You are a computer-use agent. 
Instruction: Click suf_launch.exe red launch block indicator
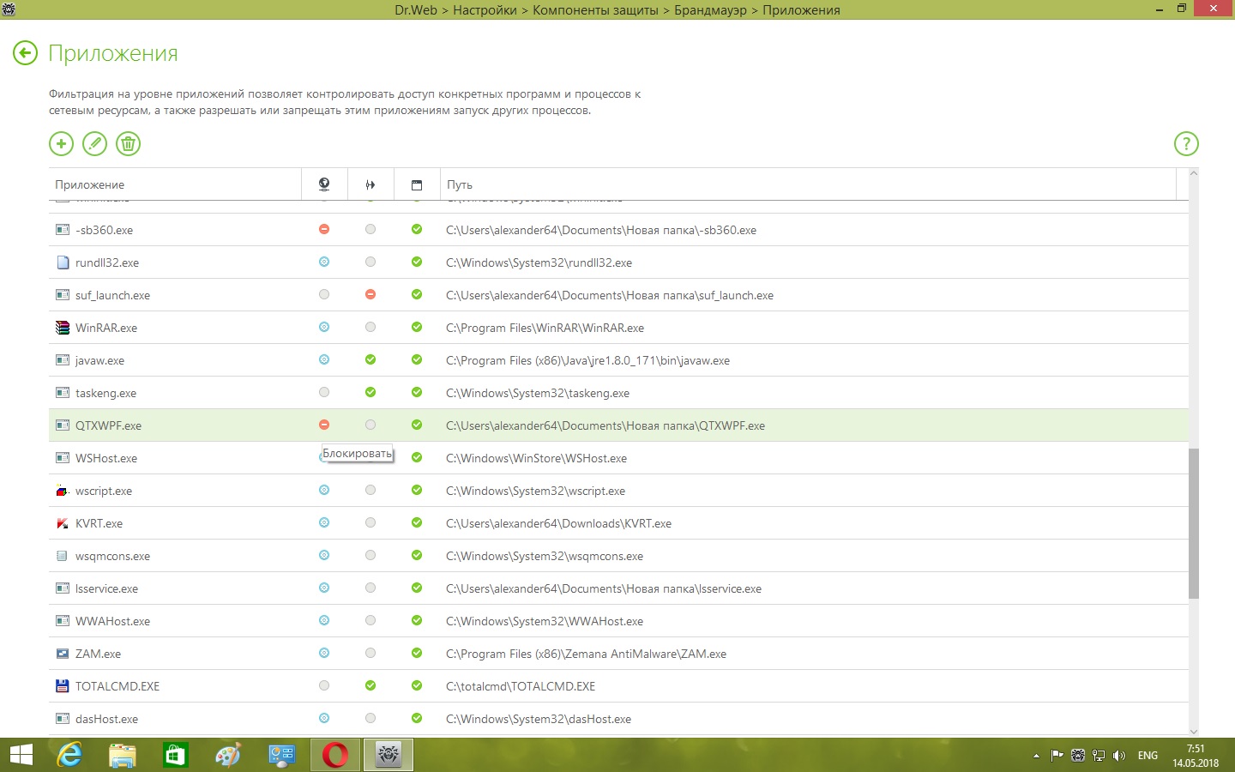[370, 294]
